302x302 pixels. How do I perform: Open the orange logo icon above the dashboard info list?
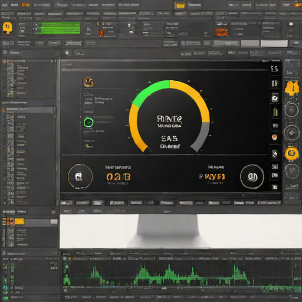(x=88, y=82)
